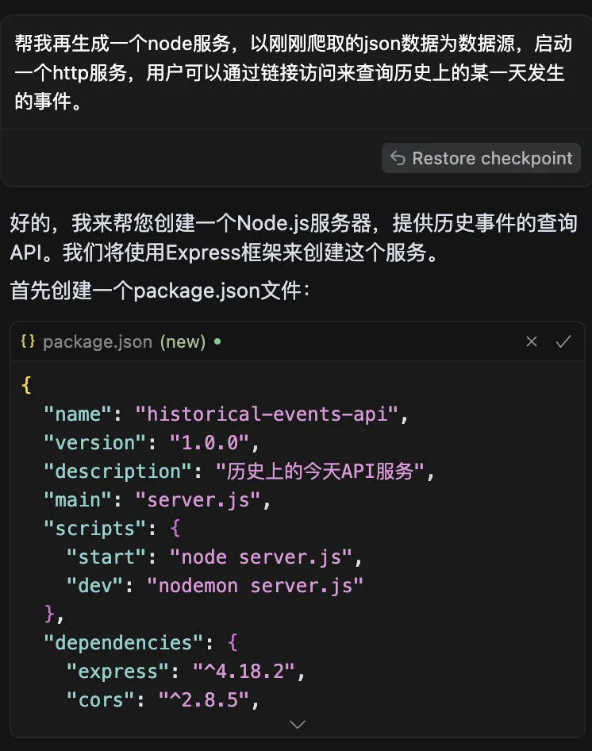Click the "dev" script key

click(x=94, y=585)
